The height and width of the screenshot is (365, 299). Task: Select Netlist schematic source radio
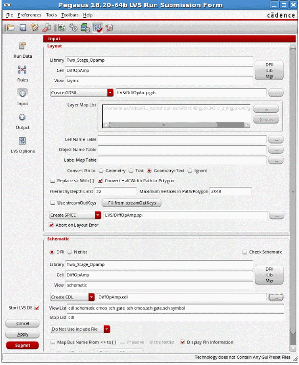click(69, 252)
